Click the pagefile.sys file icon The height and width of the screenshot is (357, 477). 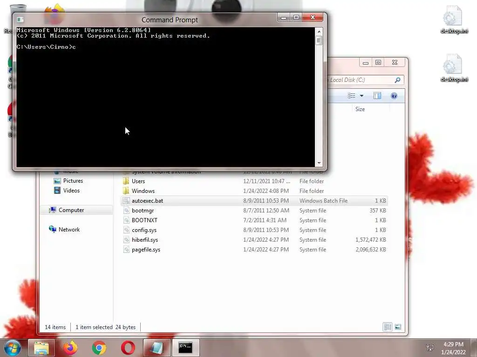click(x=126, y=250)
